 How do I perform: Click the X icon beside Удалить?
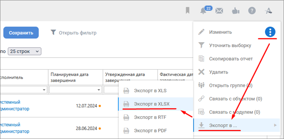(x=201, y=72)
